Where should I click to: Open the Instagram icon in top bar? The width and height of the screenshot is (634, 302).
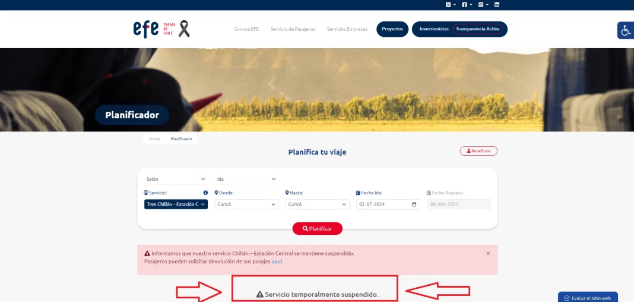pyautogui.click(x=481, y=5)
